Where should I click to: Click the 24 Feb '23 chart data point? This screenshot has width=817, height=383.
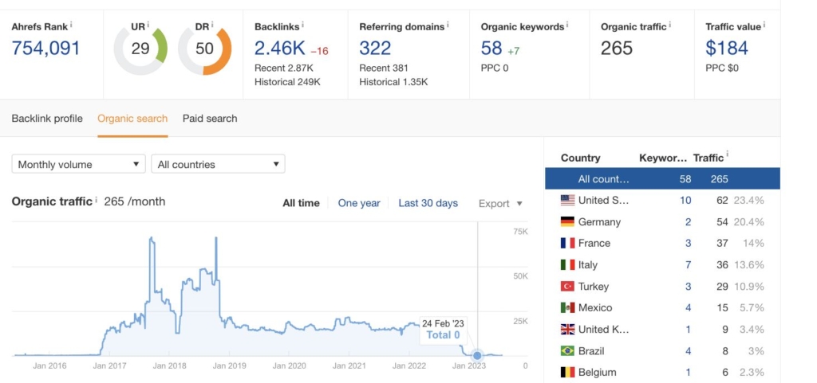pyautogui.click(x=477, y=355)
